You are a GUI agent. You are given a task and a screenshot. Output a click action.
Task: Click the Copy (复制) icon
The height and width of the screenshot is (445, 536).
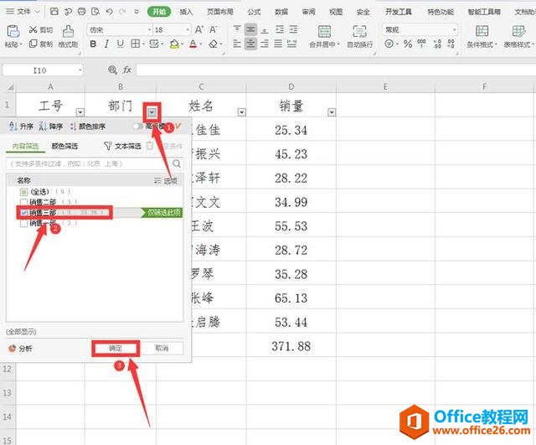33,44
